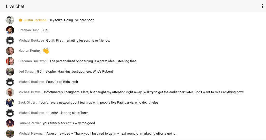Open the live chat three-dot options menu
The image size is (266, 140).
[x=262, y=6]
